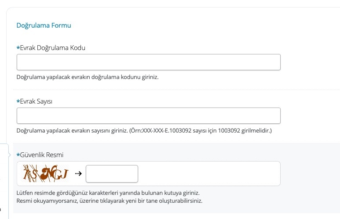Image resolution: width=340 pixels, height=219 pixels.
Task: Click the asterisk before Güvenlik Resmi
Action: coord(18,155)
